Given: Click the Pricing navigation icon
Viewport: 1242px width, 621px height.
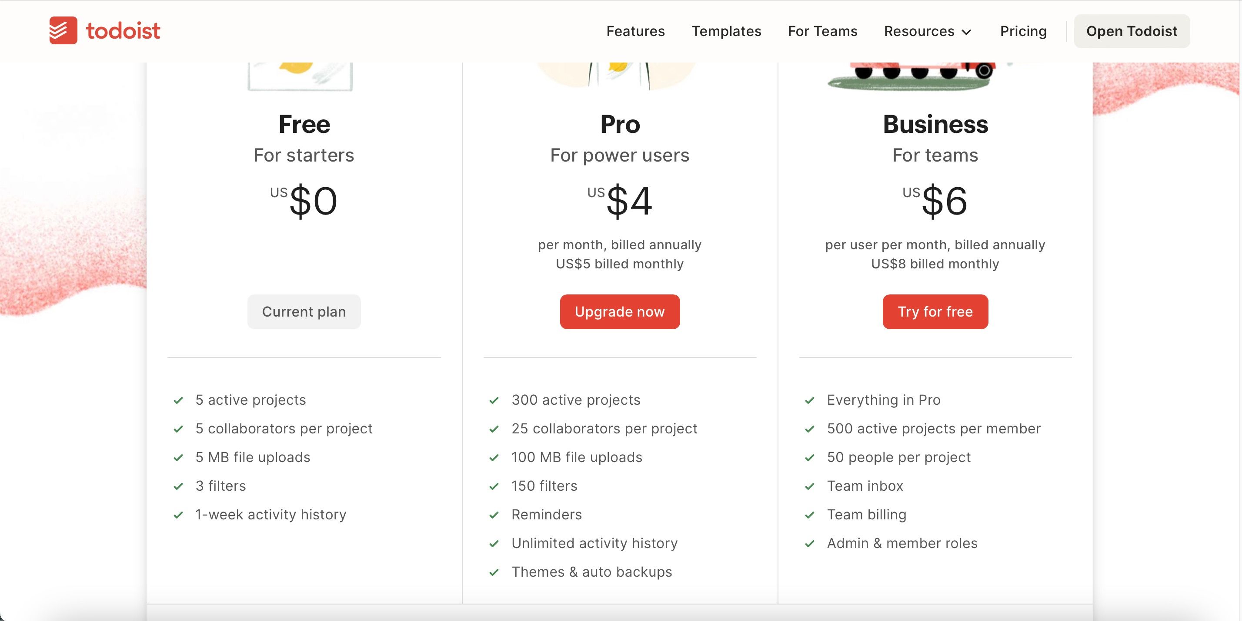Looking at the screenshot, I should coord(1024,31).
